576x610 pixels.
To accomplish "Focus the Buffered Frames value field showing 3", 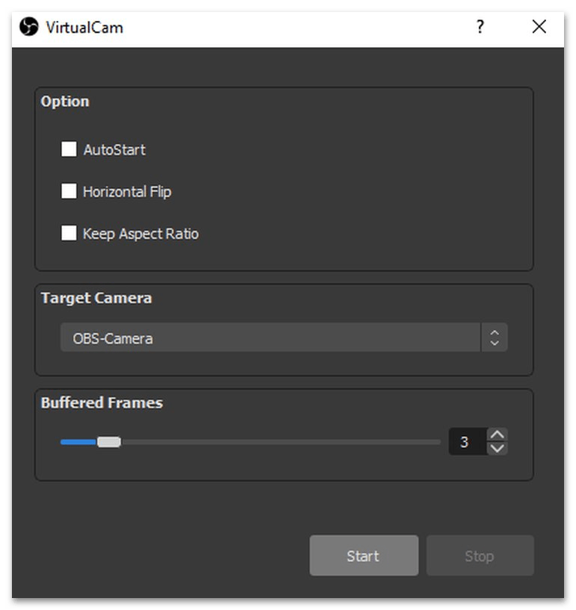I will coord(468,441).
